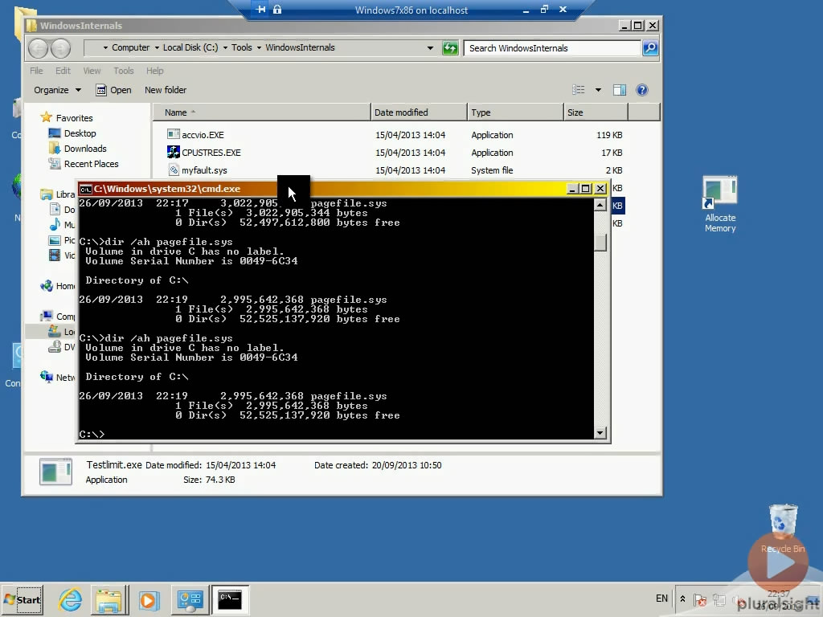Click the Start button
823x617 pixels.
pos(22,599)
